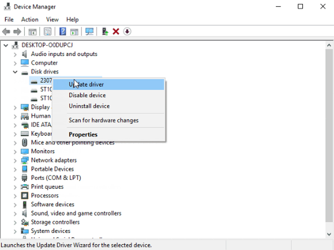Open the File menu
Image resolution: width=334 pixels, height=250 pixels.
[x=9, y=20]
